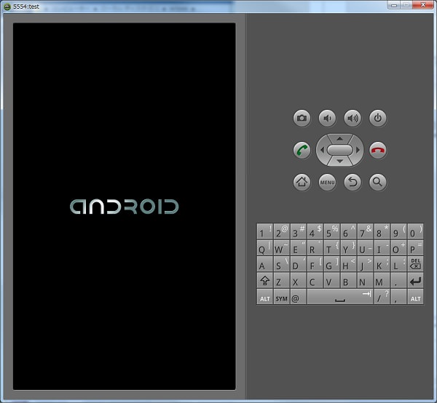Click the H key

point(348,264)
